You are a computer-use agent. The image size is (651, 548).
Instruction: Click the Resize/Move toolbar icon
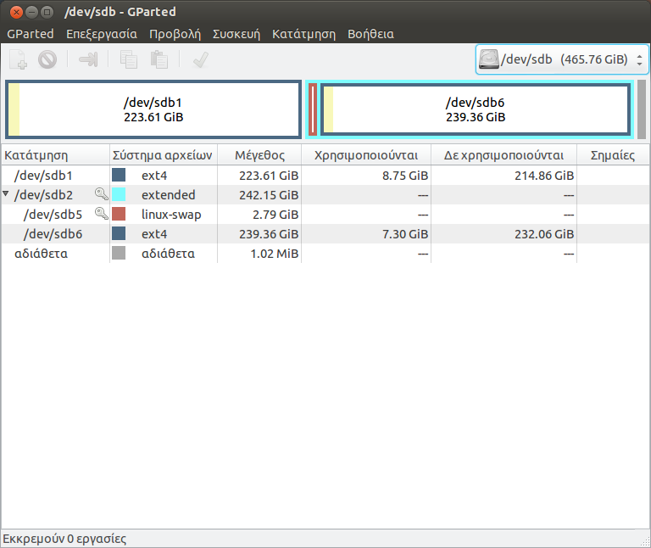click(x=88, y=59)
